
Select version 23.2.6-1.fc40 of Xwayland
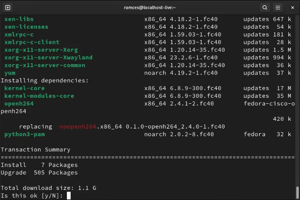coord(194,57)
